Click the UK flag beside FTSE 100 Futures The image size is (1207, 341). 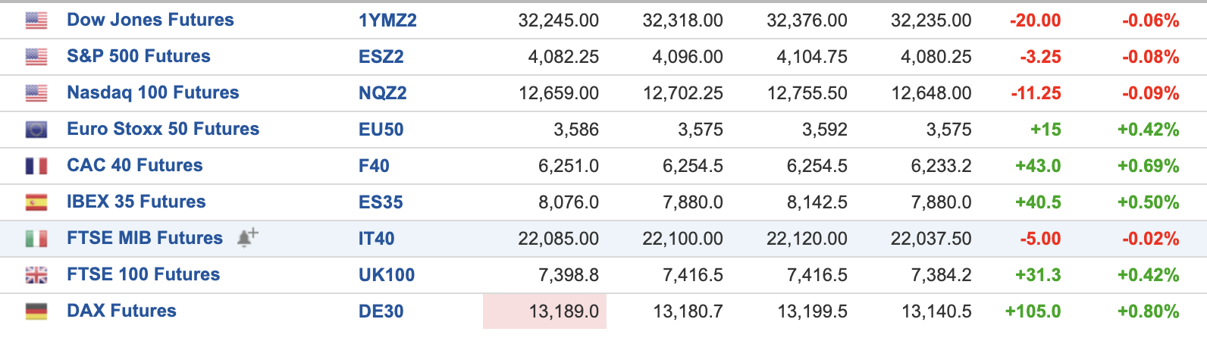click(x=36, y=275)
